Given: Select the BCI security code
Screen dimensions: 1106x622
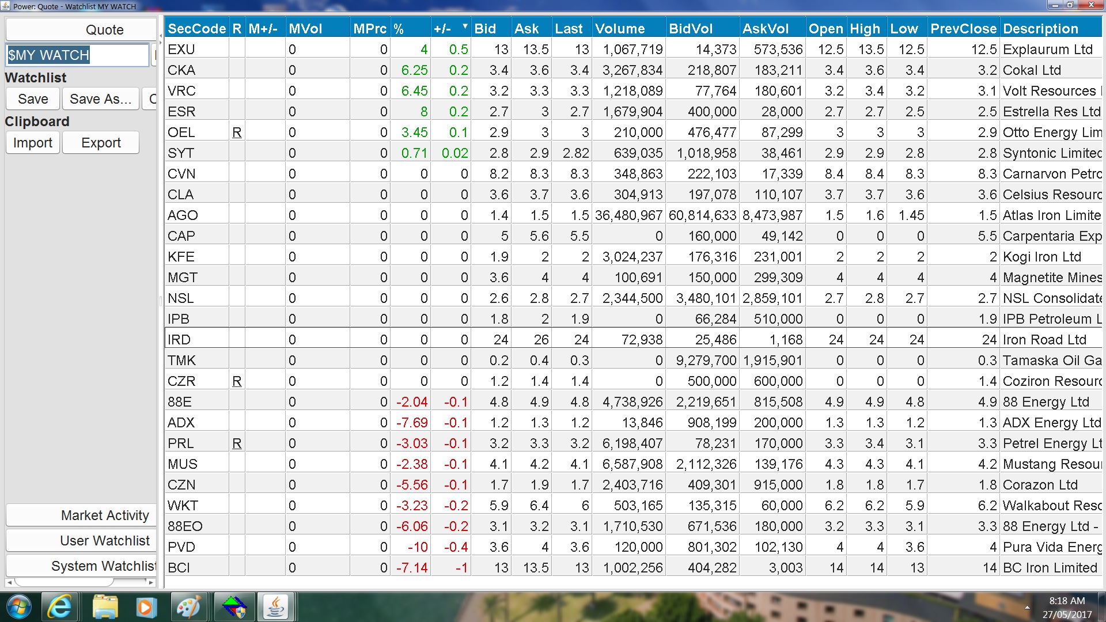Looking at the screenshot, I should [x=179, y=568].
